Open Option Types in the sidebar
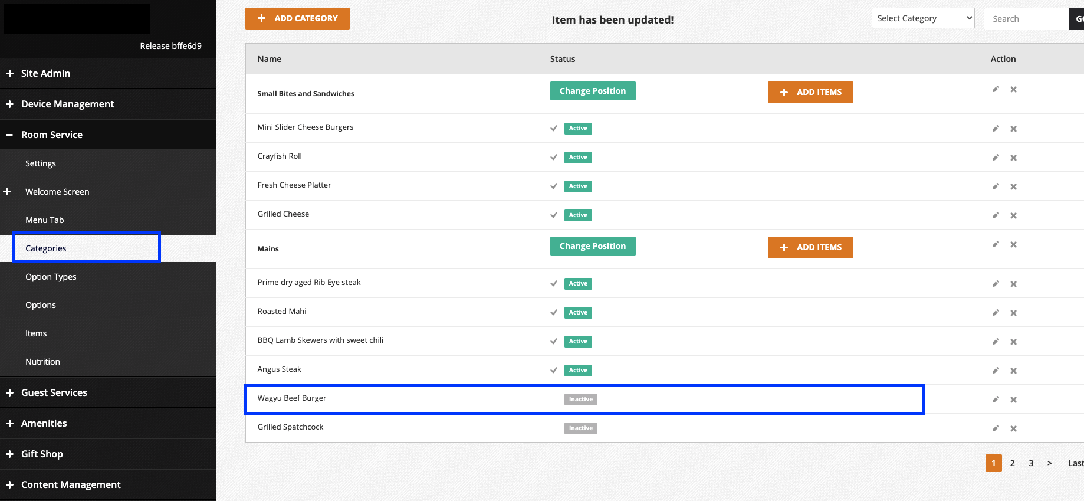Image resolution: width=1084 pixels, height=501 pixels. (x=51, y=277)
